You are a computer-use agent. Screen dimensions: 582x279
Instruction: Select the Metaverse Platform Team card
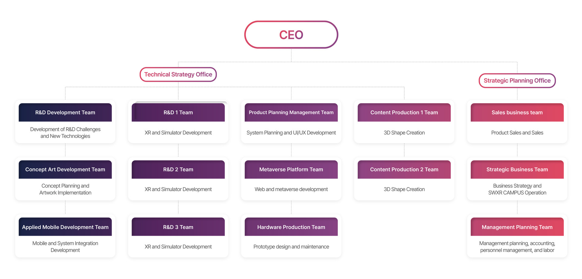291,179
